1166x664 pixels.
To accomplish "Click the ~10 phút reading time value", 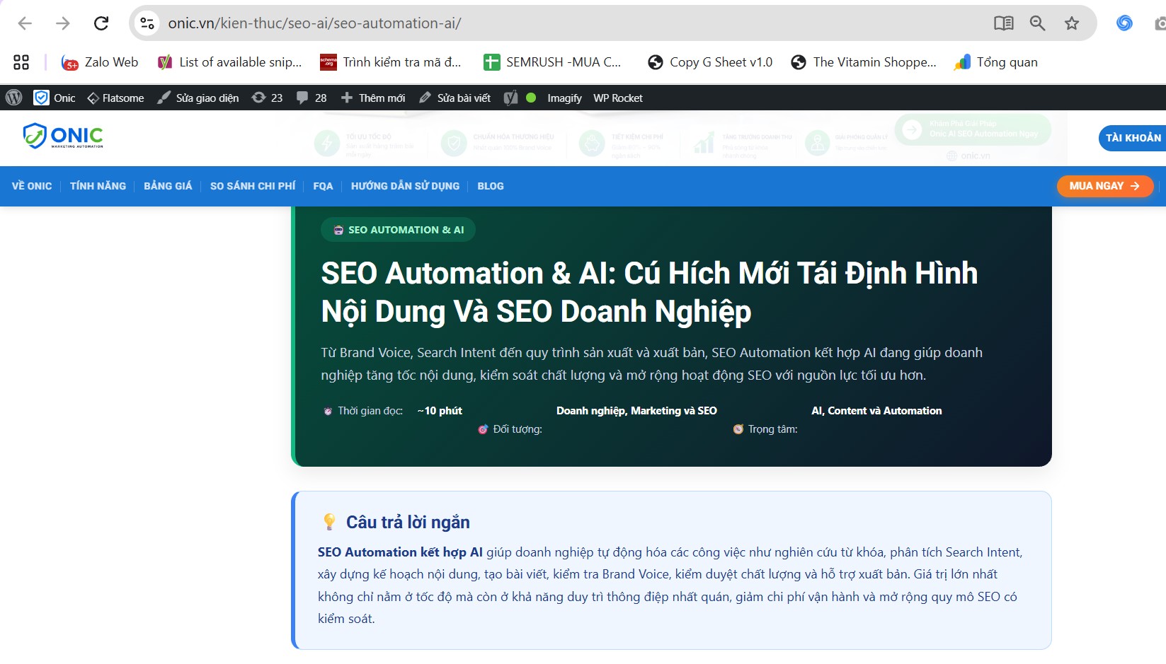I will pos(440,411).
